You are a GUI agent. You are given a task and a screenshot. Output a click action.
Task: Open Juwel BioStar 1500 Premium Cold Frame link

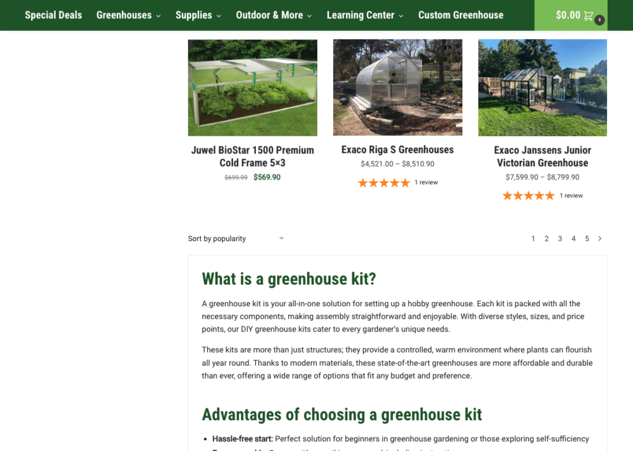point(252,157)
